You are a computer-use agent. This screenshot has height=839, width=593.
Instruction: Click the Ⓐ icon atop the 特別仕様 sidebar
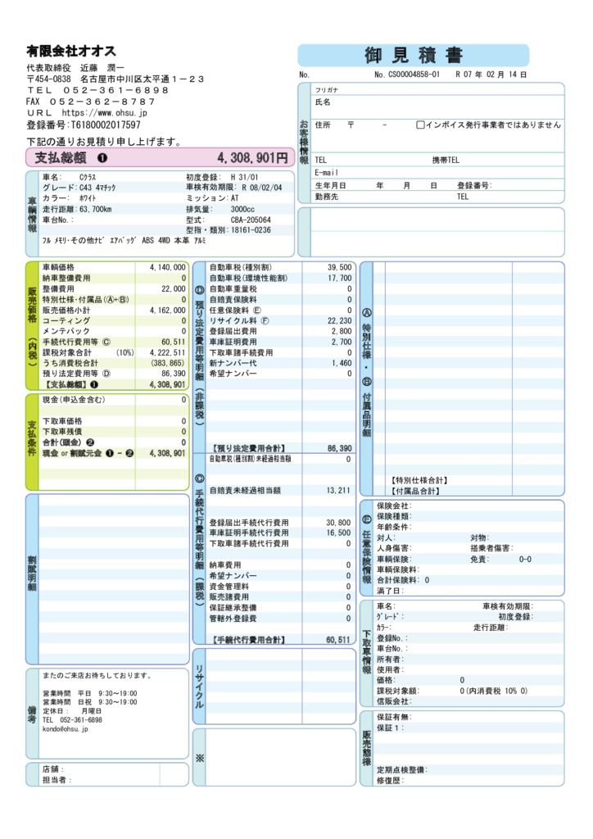[366, 312]
